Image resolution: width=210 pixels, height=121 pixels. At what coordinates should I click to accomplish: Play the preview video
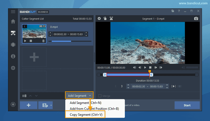[145, 67]
